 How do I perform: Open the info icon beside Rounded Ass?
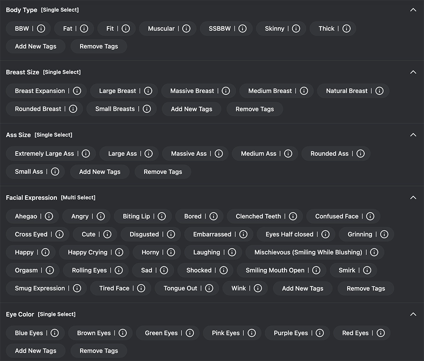coord(360,153)
